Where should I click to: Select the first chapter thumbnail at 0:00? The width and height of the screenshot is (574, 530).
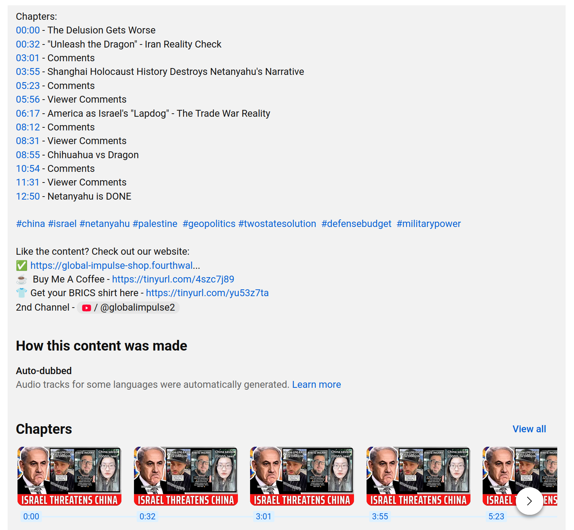(x=69, y=476)
